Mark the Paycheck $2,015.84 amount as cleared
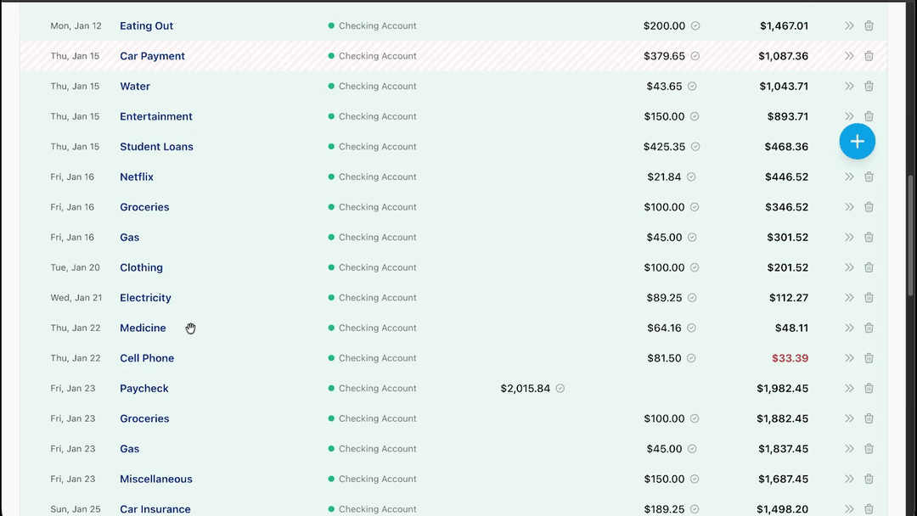The height and width of the screenshot is (516, 917). click(x=560, y=389)
